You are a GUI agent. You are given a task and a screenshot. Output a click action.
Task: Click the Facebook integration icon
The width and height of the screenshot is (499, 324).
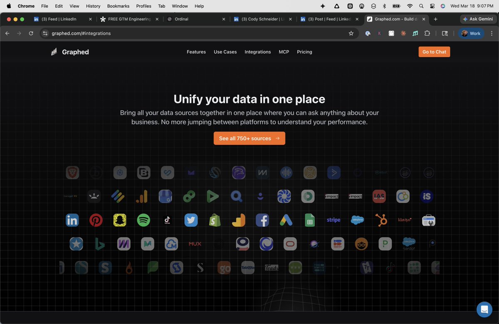point(262,220)
